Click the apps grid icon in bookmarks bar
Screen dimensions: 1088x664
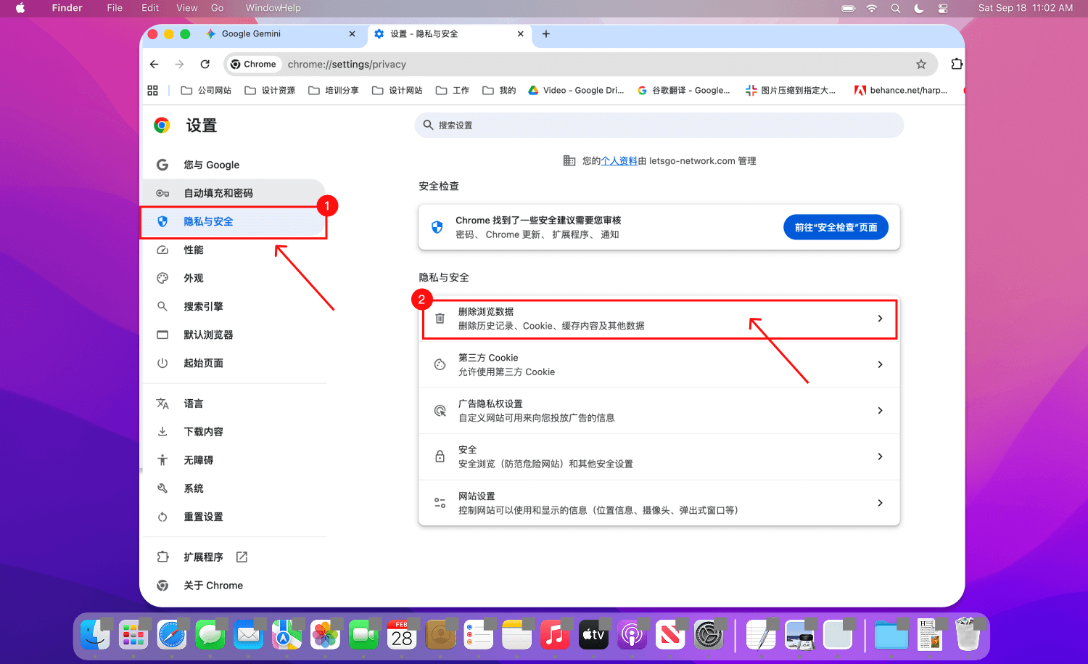pyautogui.click(x=152, y=91)
